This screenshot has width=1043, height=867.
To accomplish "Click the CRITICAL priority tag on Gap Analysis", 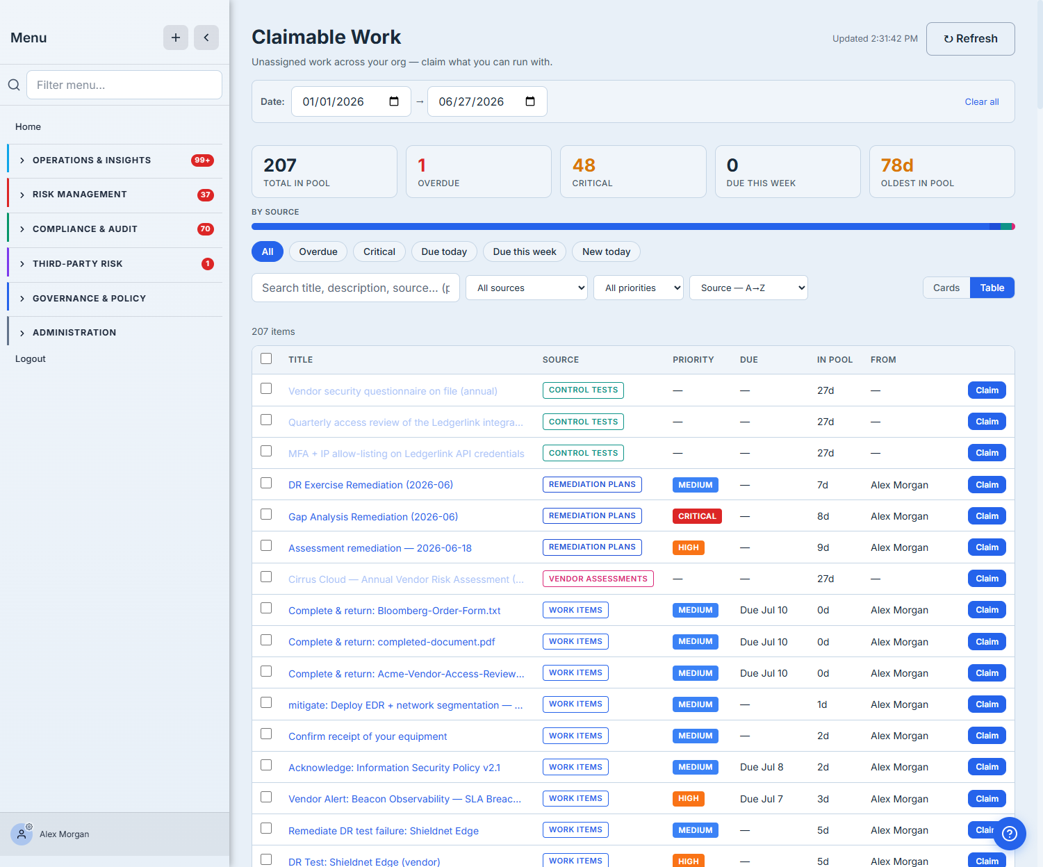I will pyautogui.click(x=697, y=516).
